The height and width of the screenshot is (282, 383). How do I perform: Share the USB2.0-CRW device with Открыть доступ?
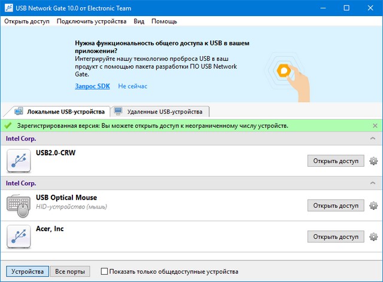336,161
